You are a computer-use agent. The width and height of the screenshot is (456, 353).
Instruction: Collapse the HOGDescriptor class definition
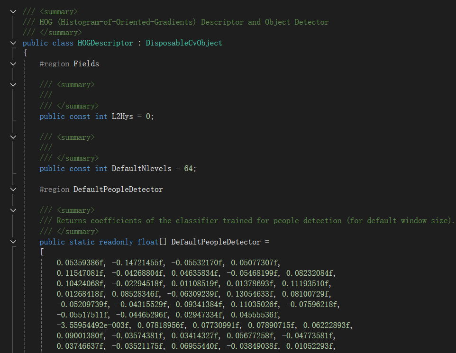click(13, 43)
